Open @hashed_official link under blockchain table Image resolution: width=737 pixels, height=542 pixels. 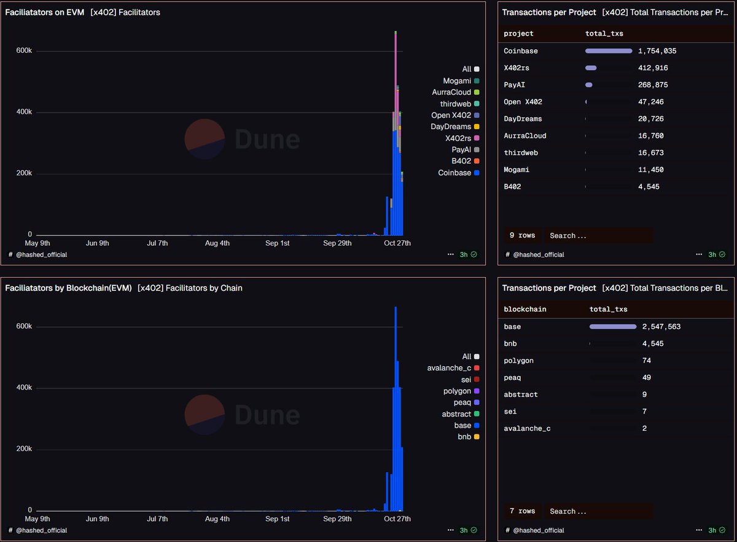point(539,530)
